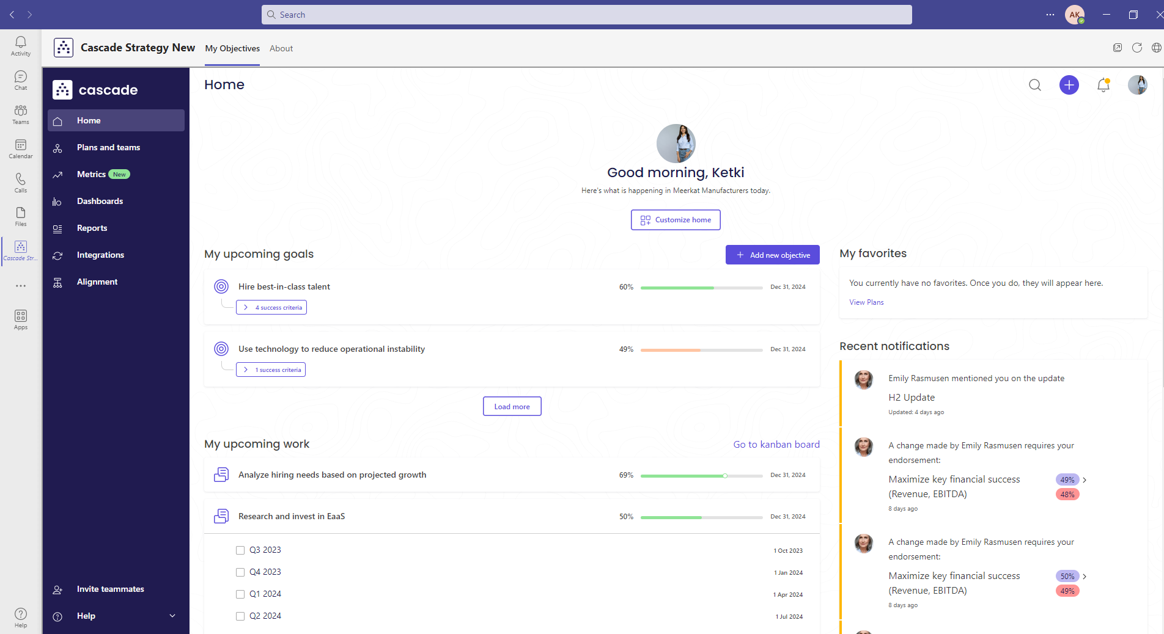The image size is (1164, 634).
Task: Open the Integrations page
Action: pyautogui.click(x=100, y=255)
